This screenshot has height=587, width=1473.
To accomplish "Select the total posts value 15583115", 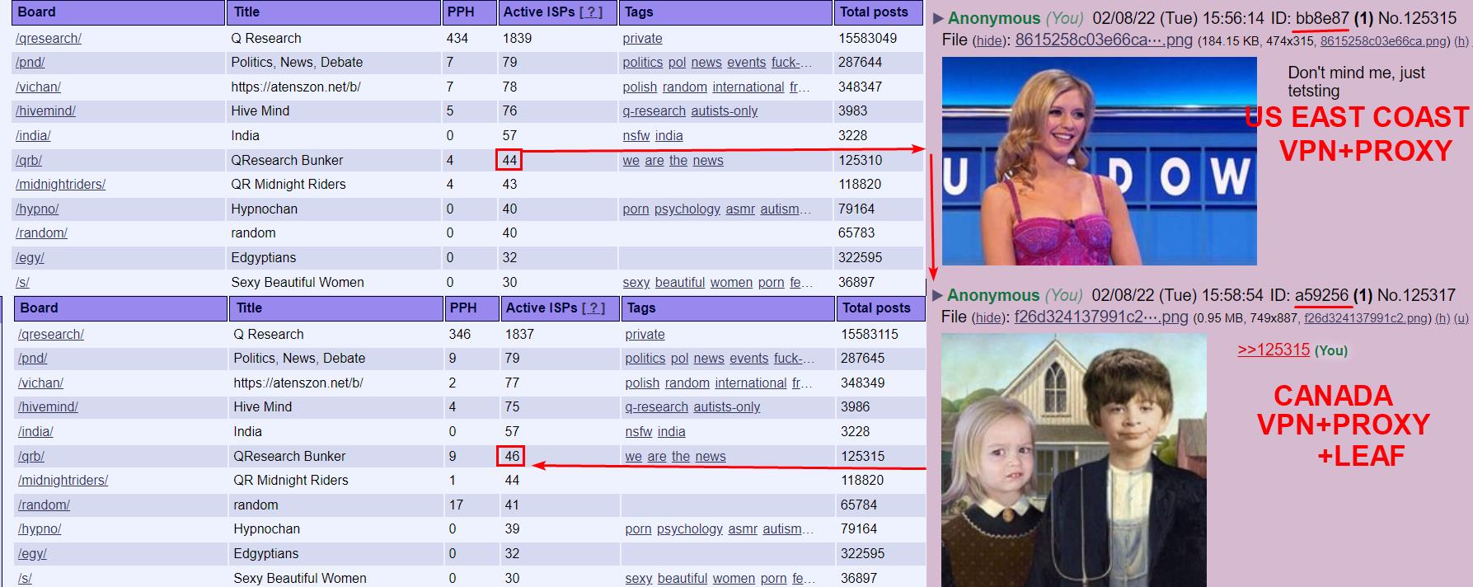I will (870, 335).
